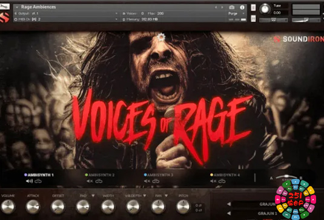Viewport: 324px width, 220px height.
Task: Unmute Ambisynth 2 via speaker icon
Action: [x=90, y=181]
